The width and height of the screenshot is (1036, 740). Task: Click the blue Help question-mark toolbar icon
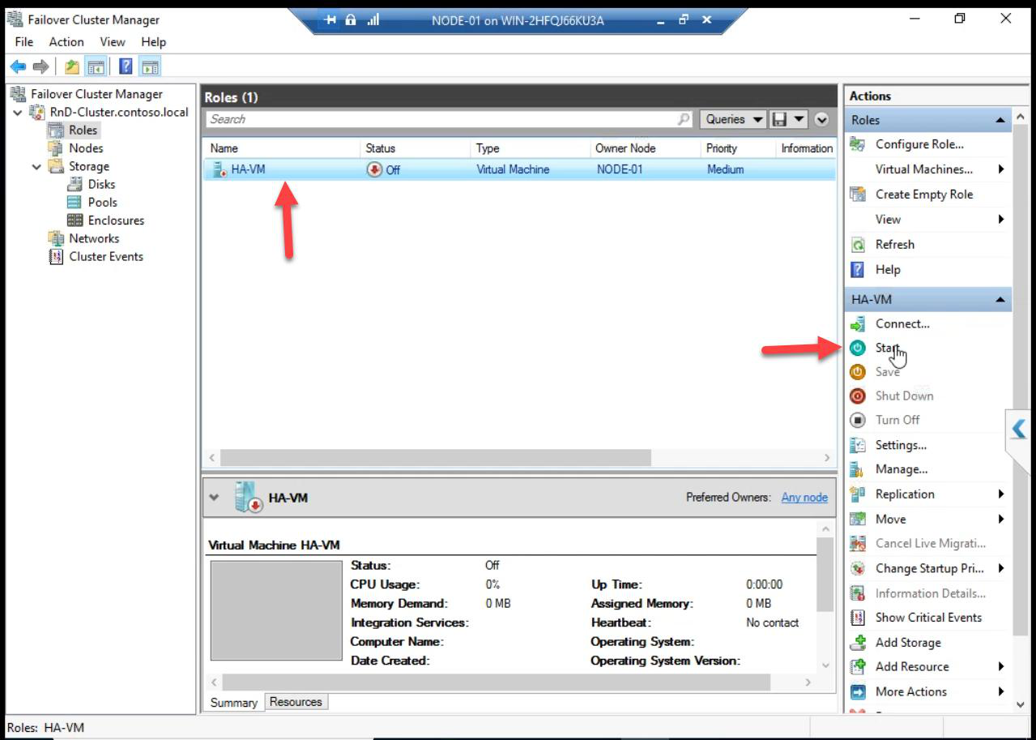[x=126, y=66]
